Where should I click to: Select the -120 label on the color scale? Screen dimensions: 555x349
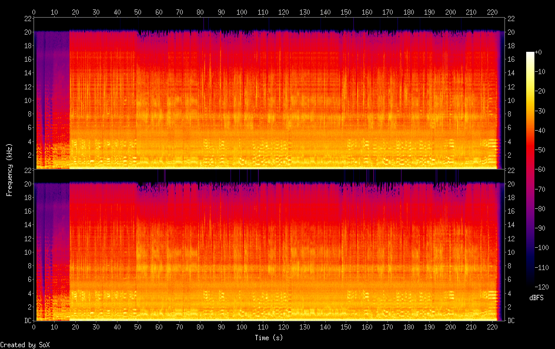tap(540, 287)
